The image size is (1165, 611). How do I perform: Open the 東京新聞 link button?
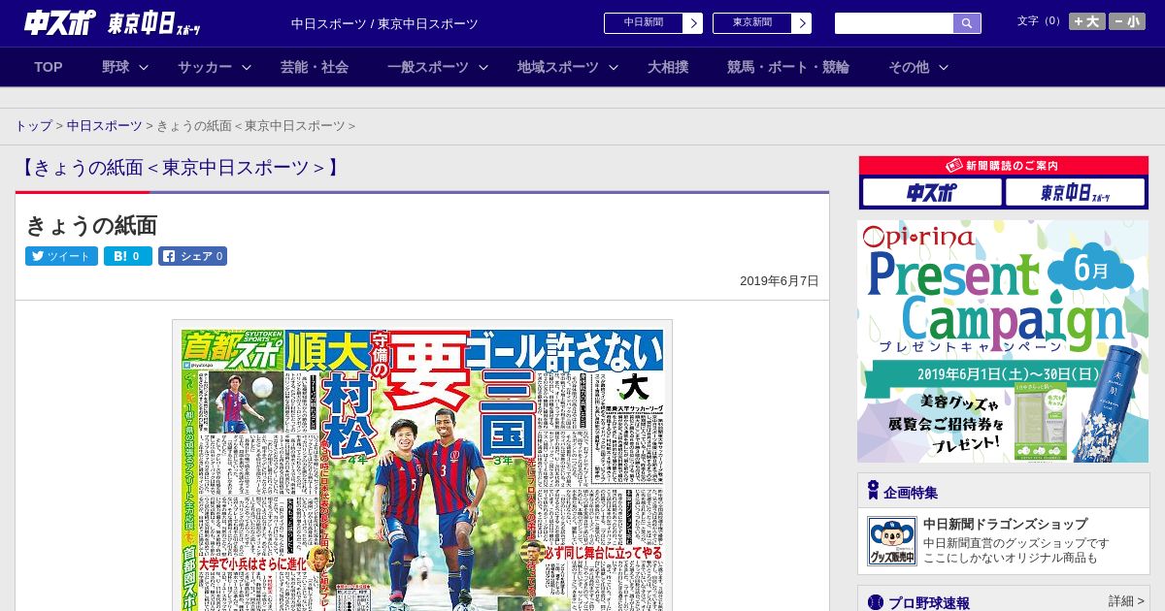(x=762, y=23)
